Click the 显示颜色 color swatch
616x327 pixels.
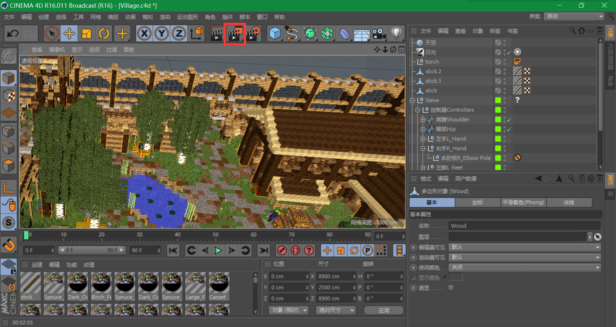[455, 277]
